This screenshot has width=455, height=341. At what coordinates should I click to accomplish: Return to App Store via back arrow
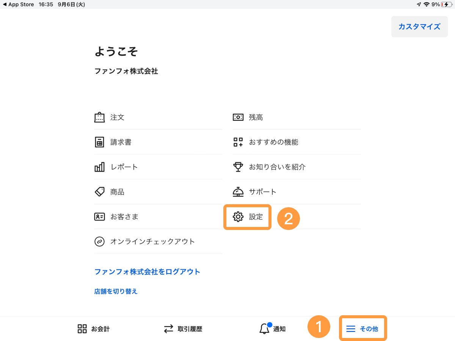18,5
